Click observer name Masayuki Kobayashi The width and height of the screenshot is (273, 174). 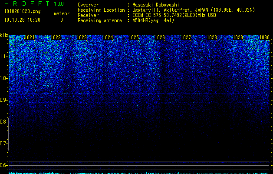coord(156,5)
